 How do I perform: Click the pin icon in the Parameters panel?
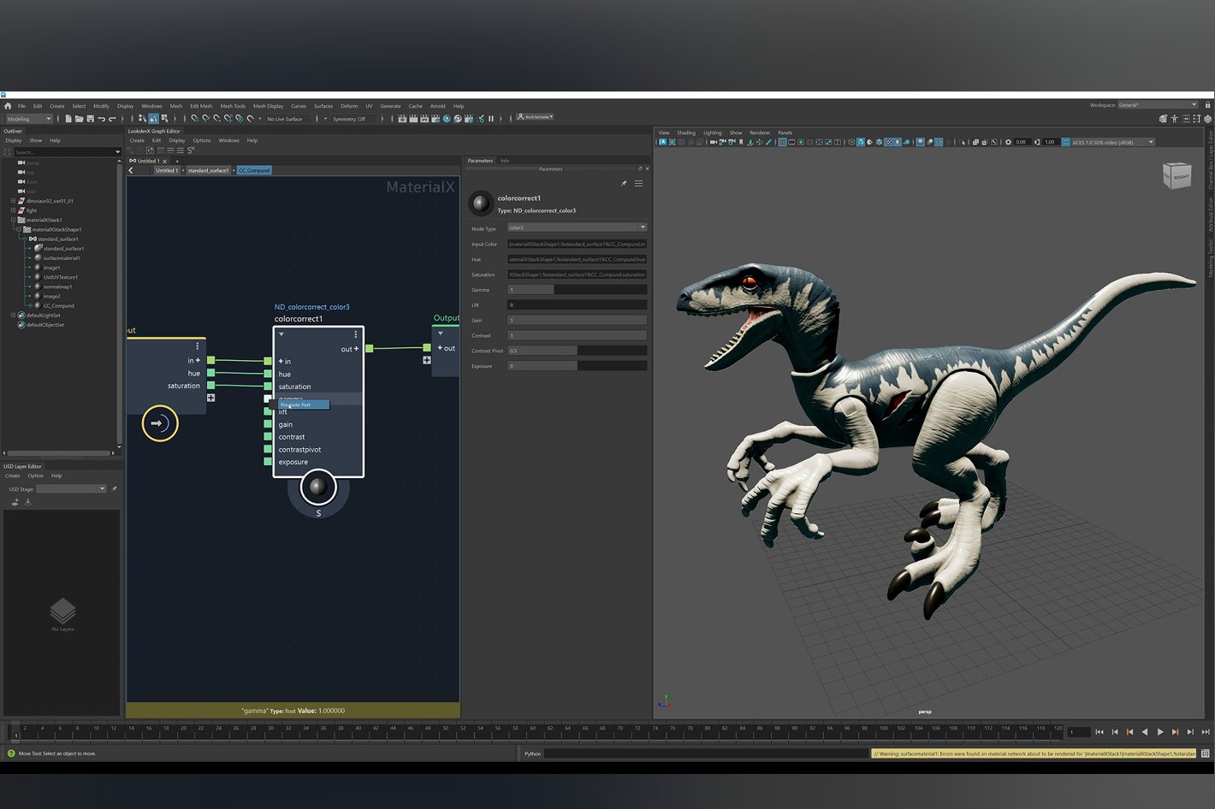click(624, 184)
